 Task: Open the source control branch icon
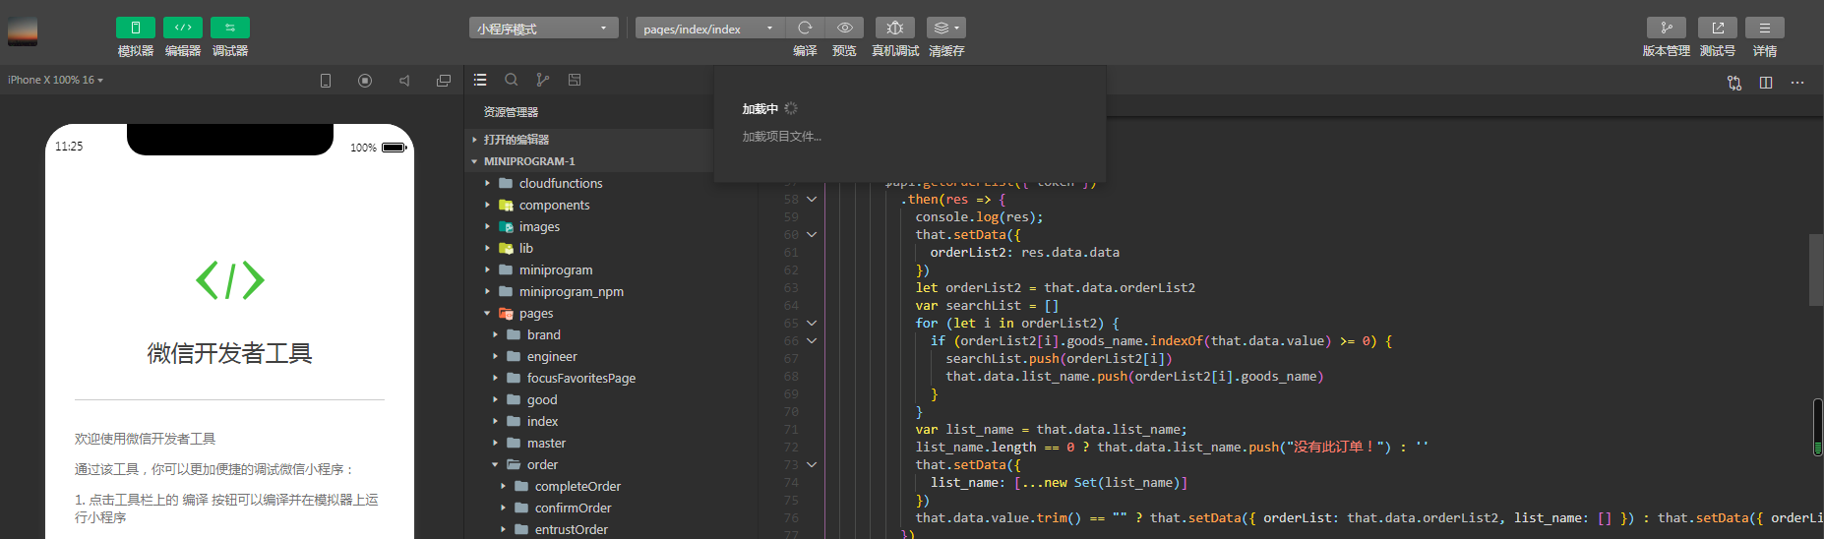point(543,80)
